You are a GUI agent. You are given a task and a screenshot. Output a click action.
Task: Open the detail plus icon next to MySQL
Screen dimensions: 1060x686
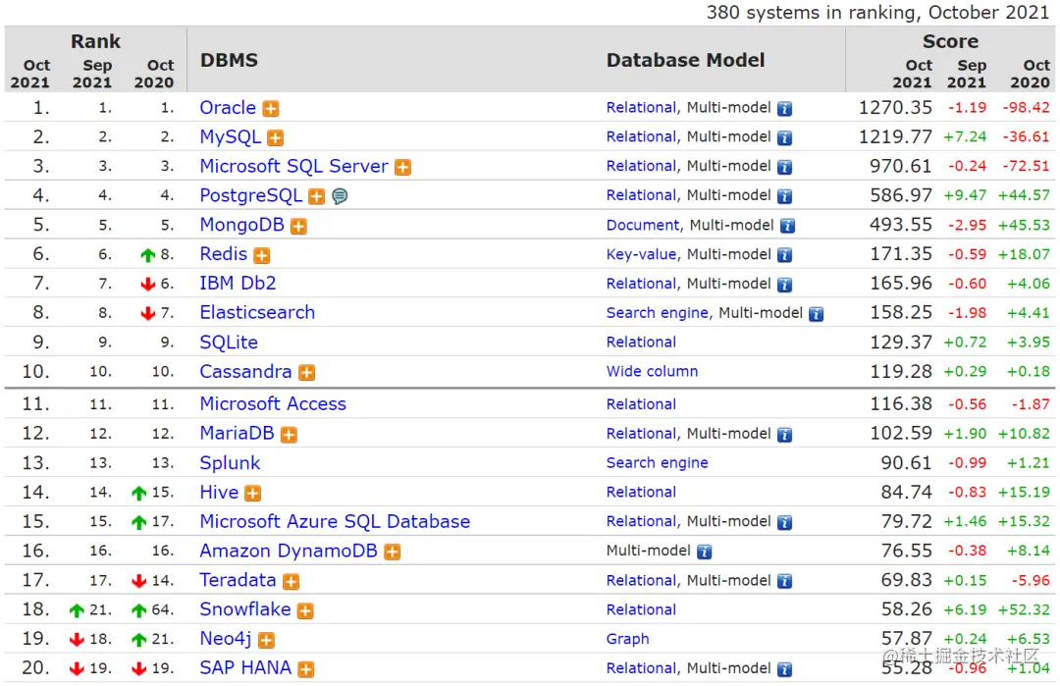point(276,138)
